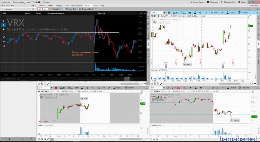Zoom in using magnifier below VRX 15m chart
The width and height of the screenshot is (260, 142).
pos(42,139)
